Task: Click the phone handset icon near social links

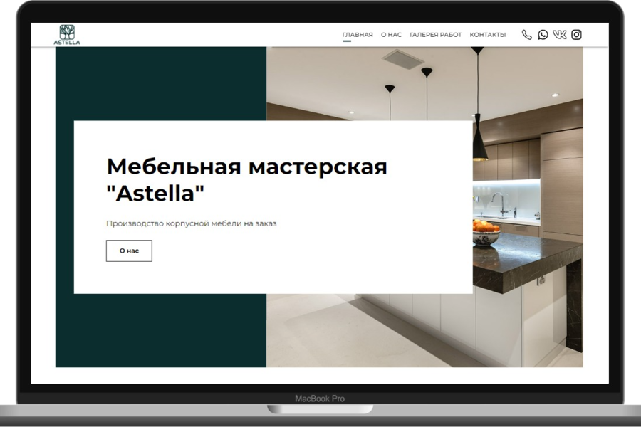Action: [527, 34]
